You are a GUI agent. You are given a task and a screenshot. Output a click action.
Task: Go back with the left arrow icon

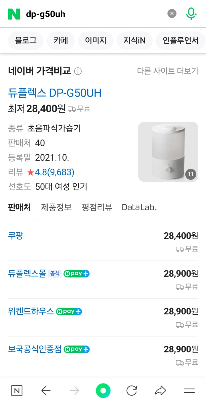pyautogui.click(x=46, y=390)
